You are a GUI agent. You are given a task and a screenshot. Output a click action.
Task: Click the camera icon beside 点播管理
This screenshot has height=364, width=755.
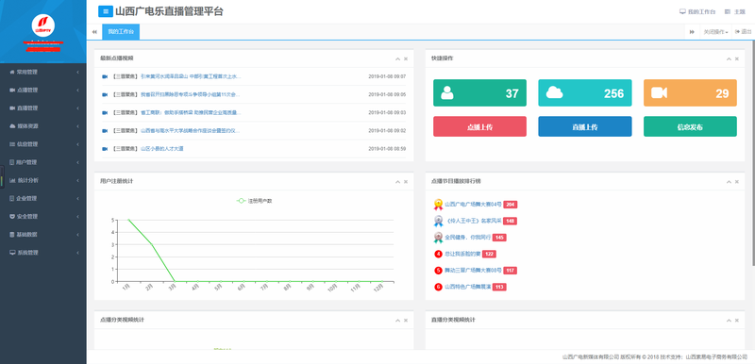12,90
